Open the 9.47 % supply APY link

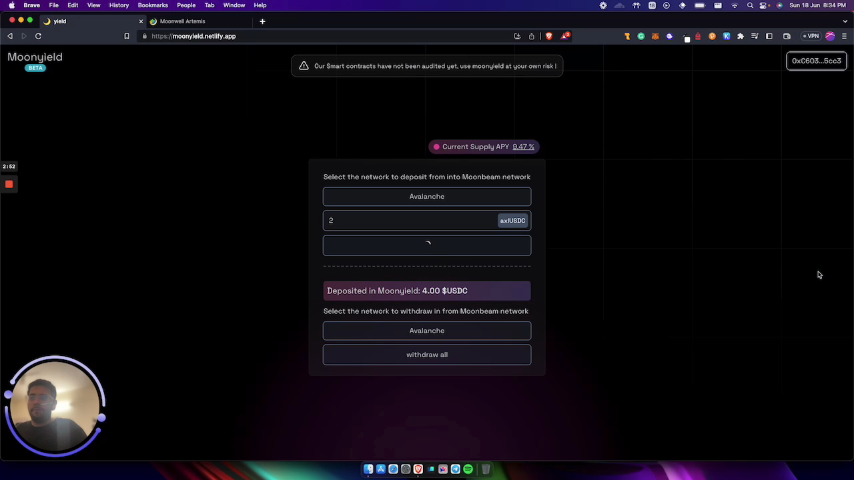tap(523, 147)
